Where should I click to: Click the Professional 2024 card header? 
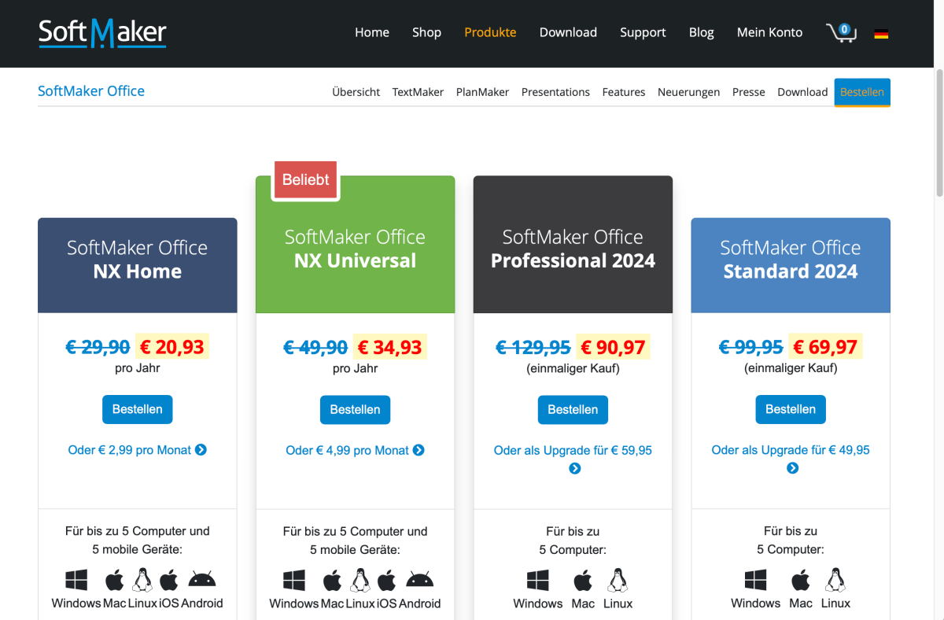coord(573,244)
